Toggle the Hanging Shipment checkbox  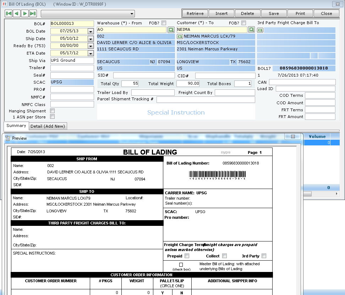52,110
